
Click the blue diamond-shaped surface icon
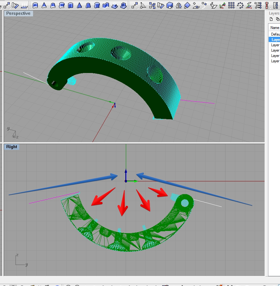pyautogui.click(x=187, y=5)
